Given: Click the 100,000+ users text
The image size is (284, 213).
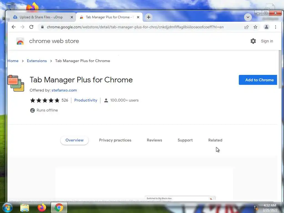Looking at the screenshot, I should click(124, 100).
